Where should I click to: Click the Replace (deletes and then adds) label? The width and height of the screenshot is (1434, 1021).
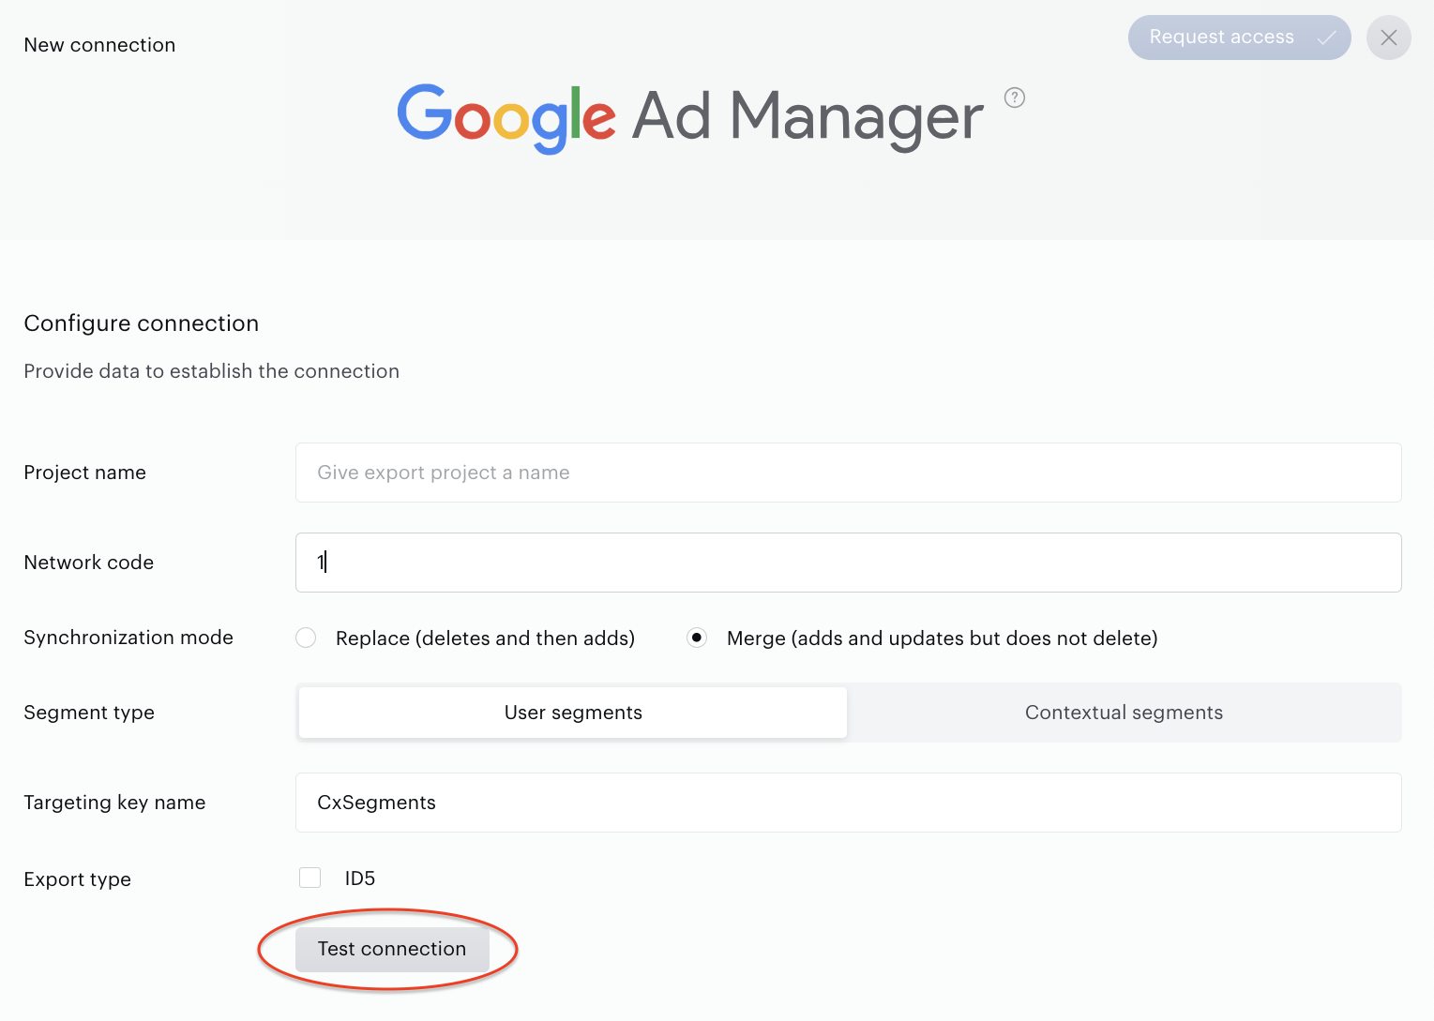click(485, 638)
